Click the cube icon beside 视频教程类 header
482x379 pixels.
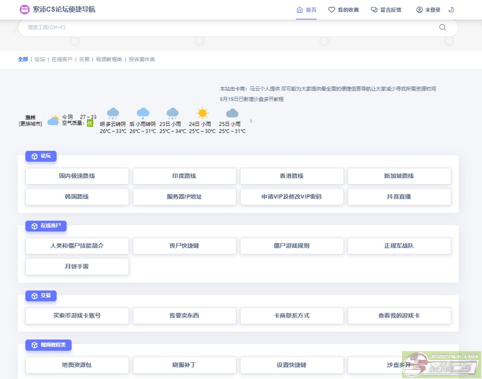click(x=35, y=345)
